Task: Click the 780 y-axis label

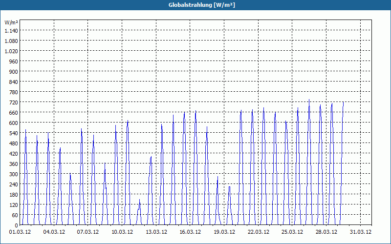Action: 14,92
